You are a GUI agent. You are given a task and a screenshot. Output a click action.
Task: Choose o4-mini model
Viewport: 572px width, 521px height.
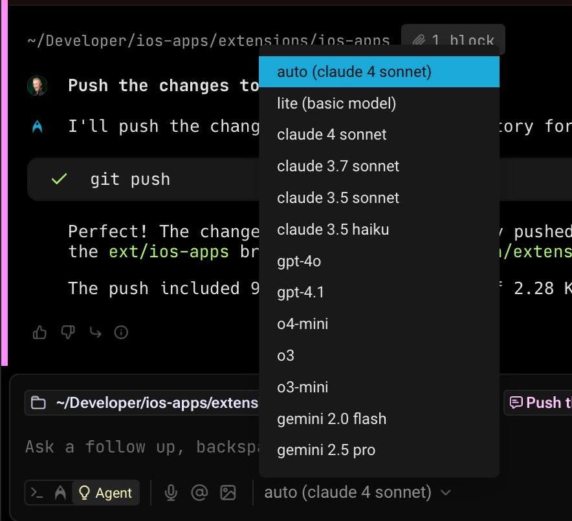[379, 324]
